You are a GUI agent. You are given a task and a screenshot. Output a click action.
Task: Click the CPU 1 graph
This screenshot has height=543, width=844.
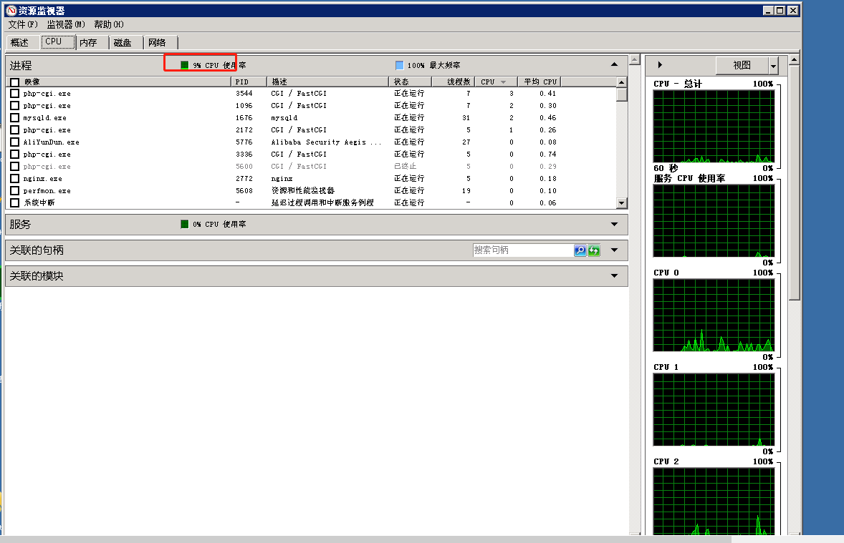tap(714, 410)
